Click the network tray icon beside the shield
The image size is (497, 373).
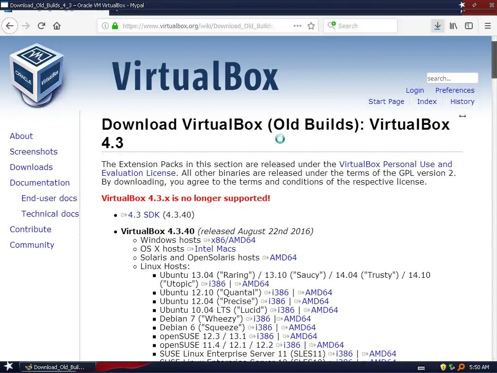point(452,367)
